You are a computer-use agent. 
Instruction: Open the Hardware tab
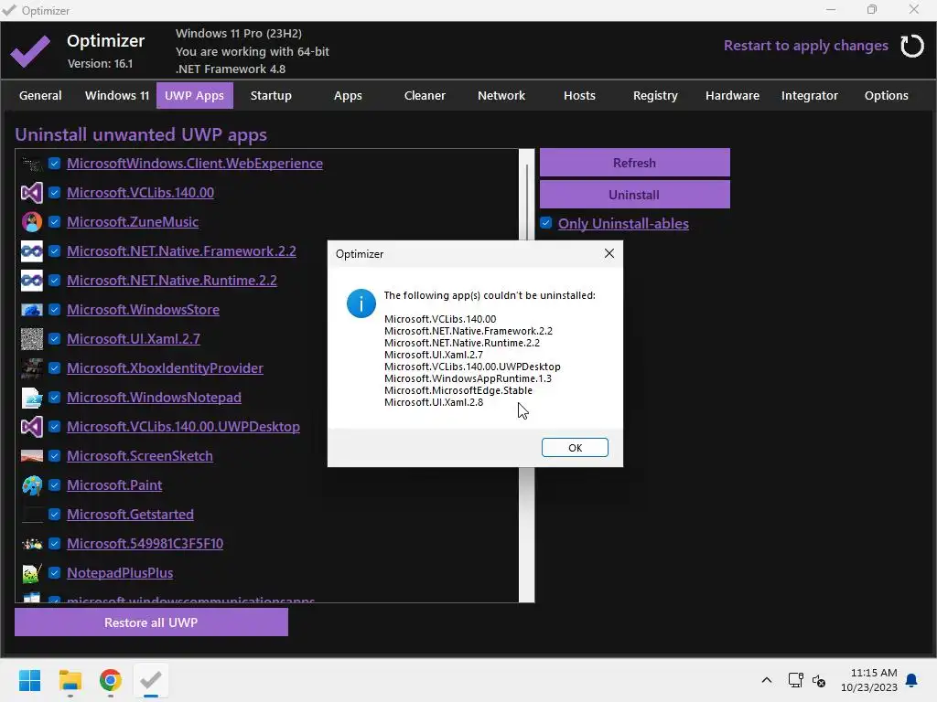point(733,95)
